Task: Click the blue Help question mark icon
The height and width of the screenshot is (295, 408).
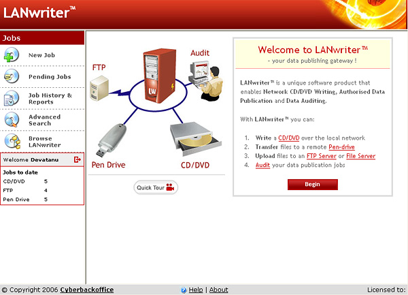Action: coord(184,290)
